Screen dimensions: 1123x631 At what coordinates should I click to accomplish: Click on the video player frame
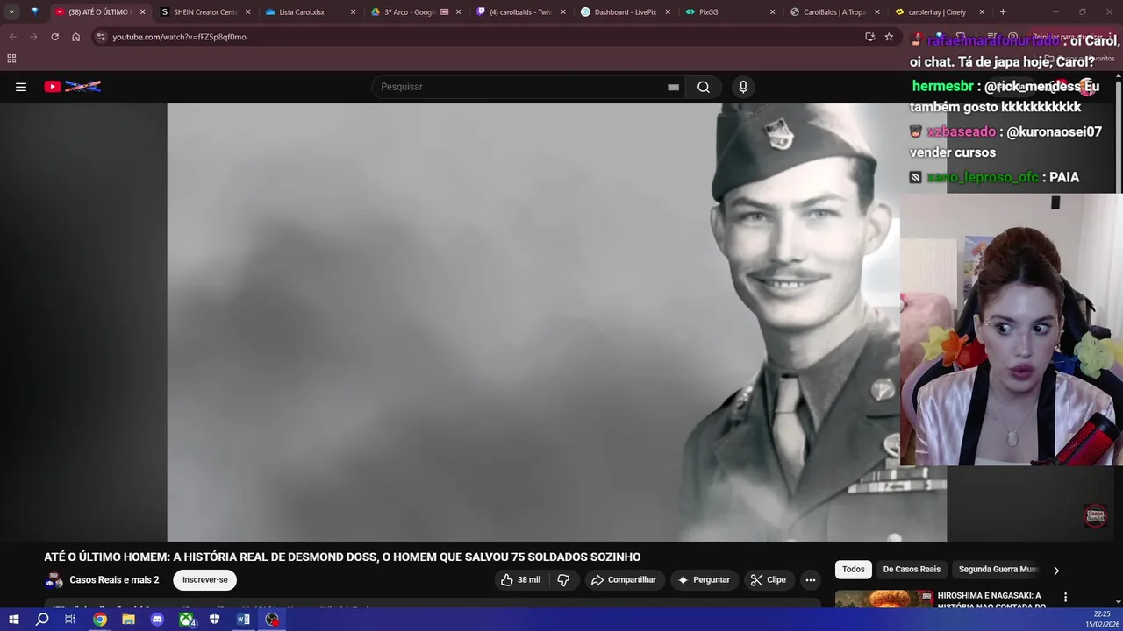click(x=556, y=323)
